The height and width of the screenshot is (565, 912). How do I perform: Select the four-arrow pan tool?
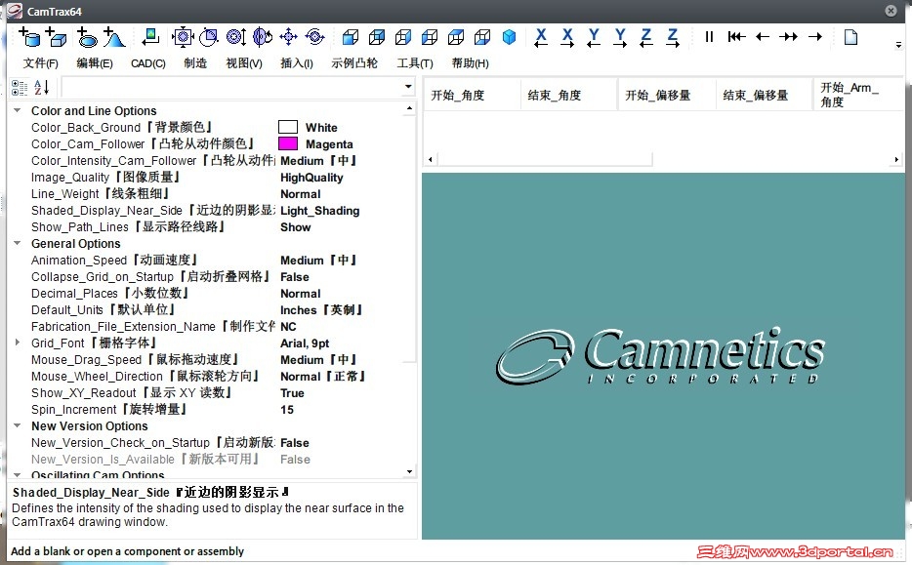288,37
